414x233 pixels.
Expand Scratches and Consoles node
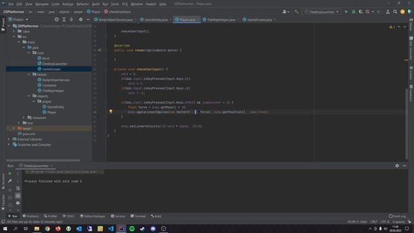[x=9, y=145]
